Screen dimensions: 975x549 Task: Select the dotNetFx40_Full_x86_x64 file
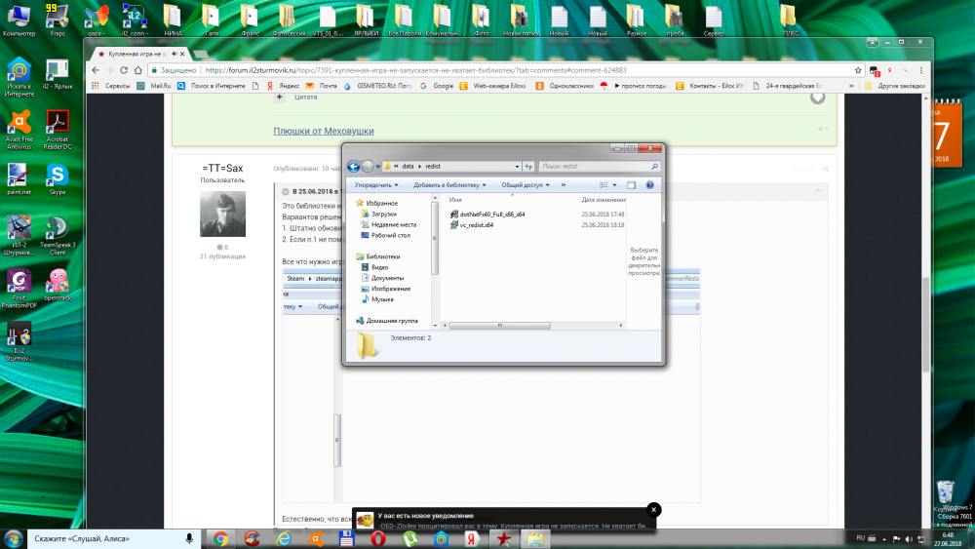coord(491,214)
